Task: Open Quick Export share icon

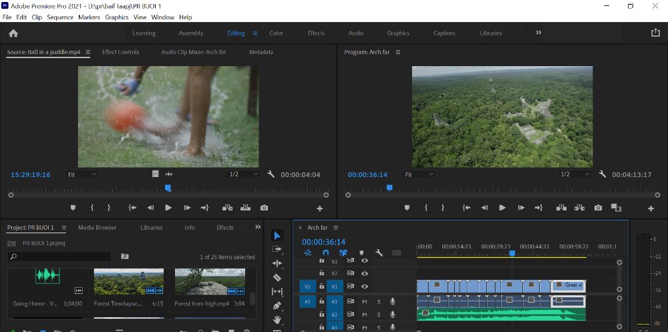Action: tap(655, 33)
